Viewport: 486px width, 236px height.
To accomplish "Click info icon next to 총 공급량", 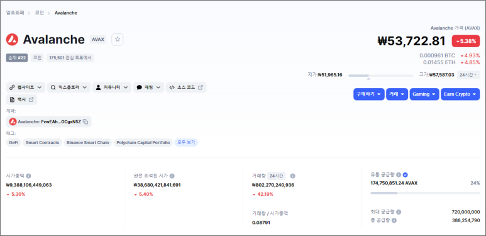I will click(394, 220).
